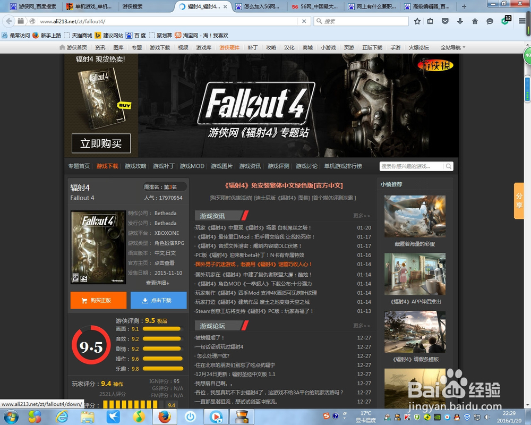Open the chat smiley icon

pos(490,21)
